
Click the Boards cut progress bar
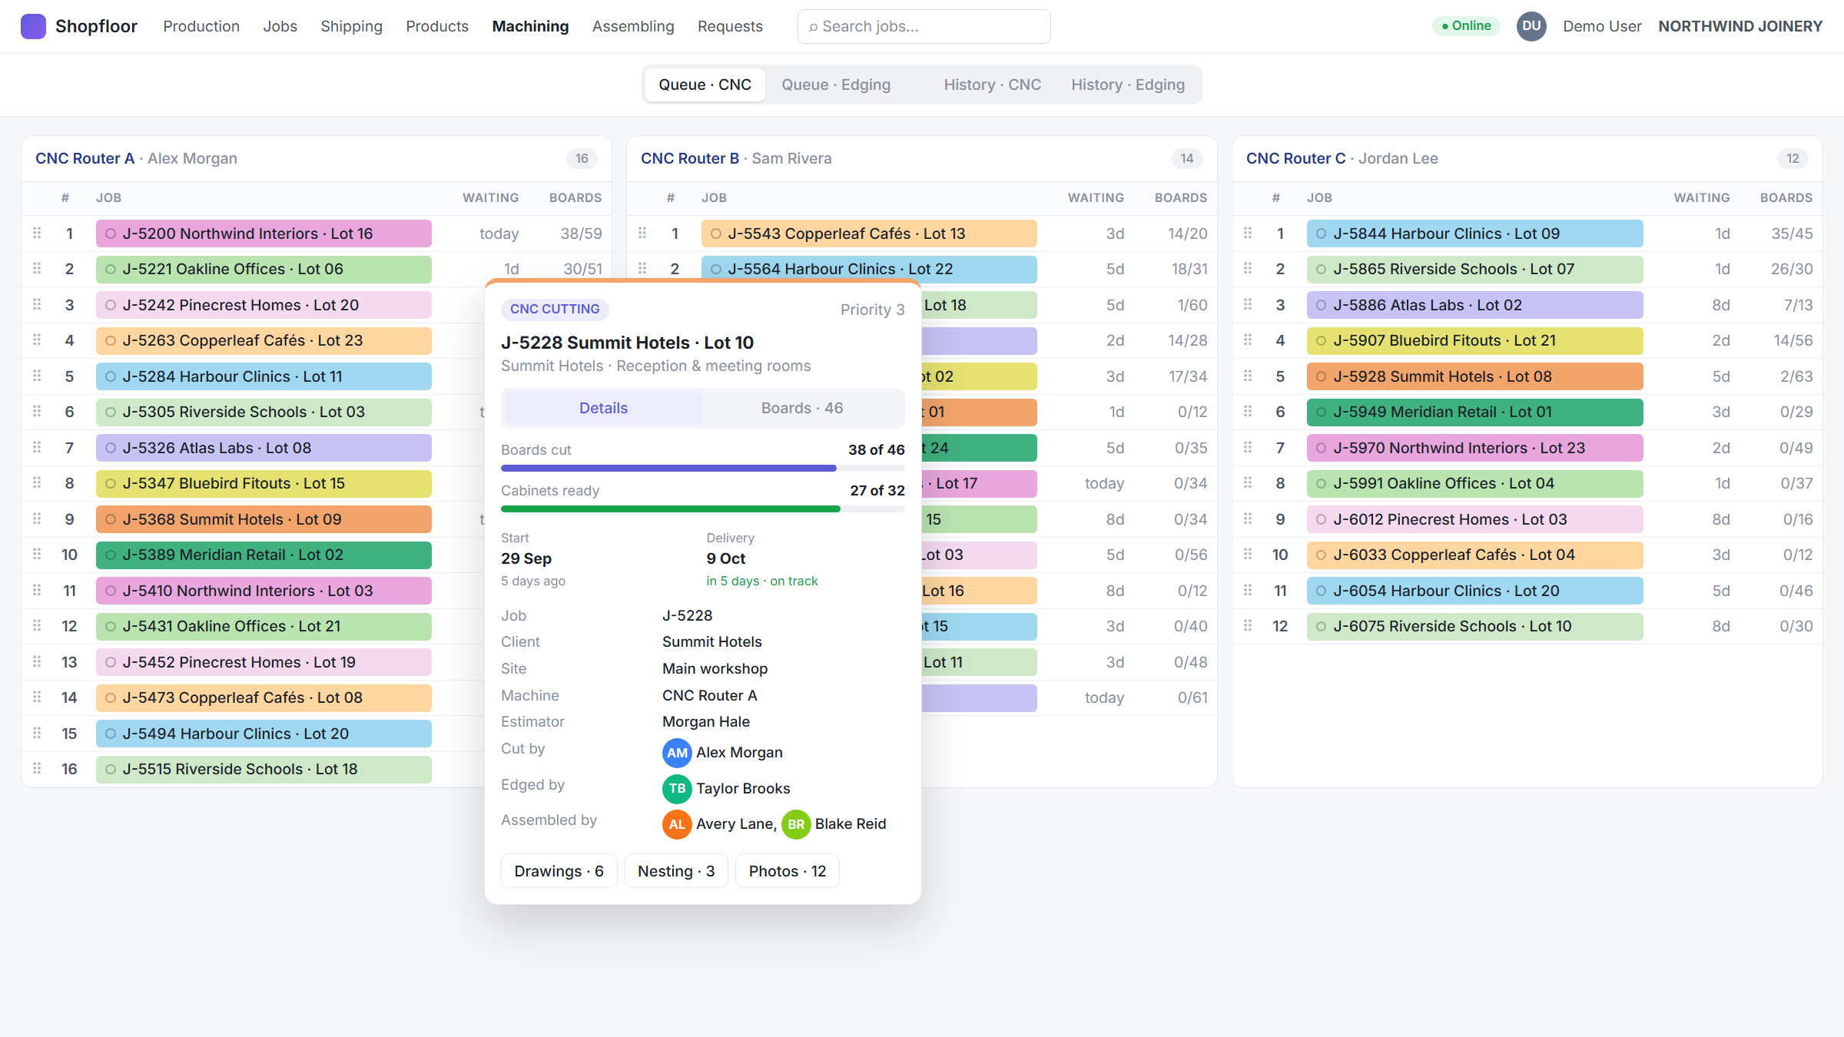coord(702,468)
